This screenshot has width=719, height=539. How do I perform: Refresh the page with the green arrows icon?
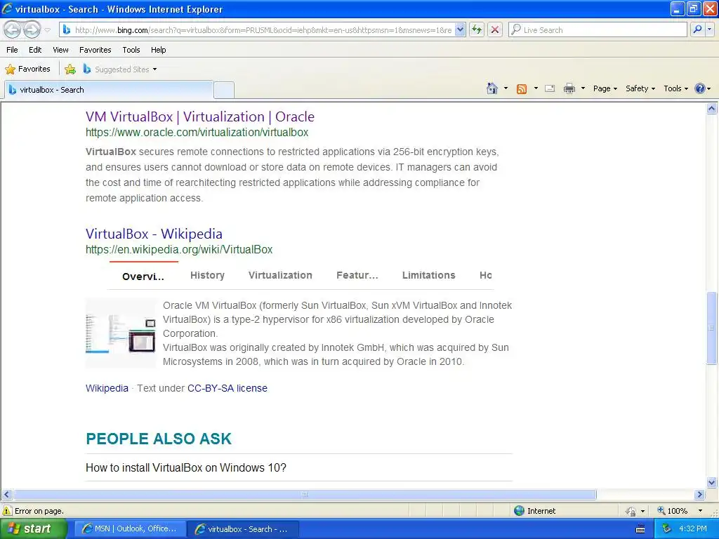click(x=477, y=29)
